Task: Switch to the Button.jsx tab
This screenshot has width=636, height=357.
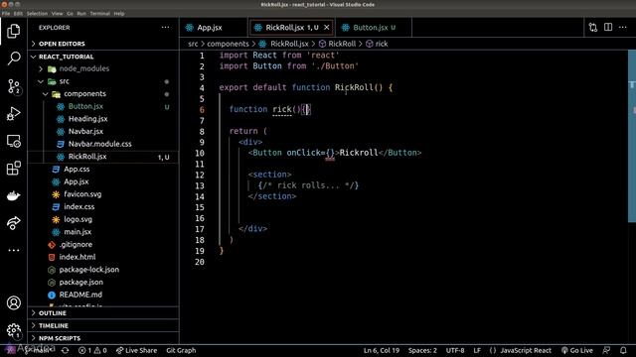Action: [x=374, y=28]
